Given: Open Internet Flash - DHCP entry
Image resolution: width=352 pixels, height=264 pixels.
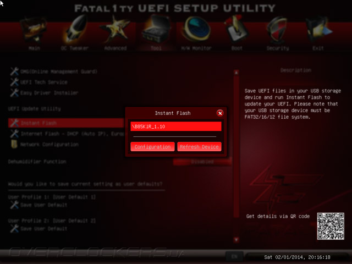Looking at the screenshot, I should pyautogui.click(x=72, y=134).
